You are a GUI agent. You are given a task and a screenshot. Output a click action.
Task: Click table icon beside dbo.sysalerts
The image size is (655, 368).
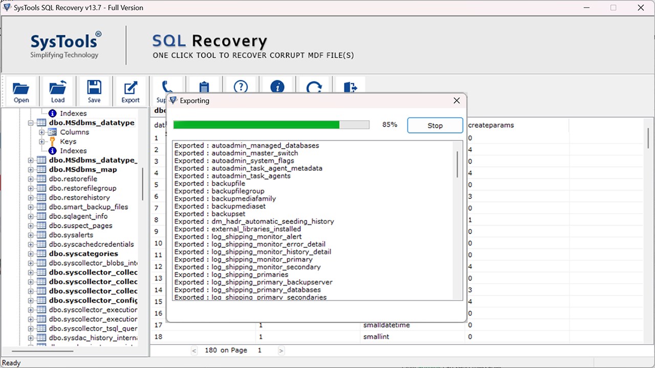(x=41, y=235)
